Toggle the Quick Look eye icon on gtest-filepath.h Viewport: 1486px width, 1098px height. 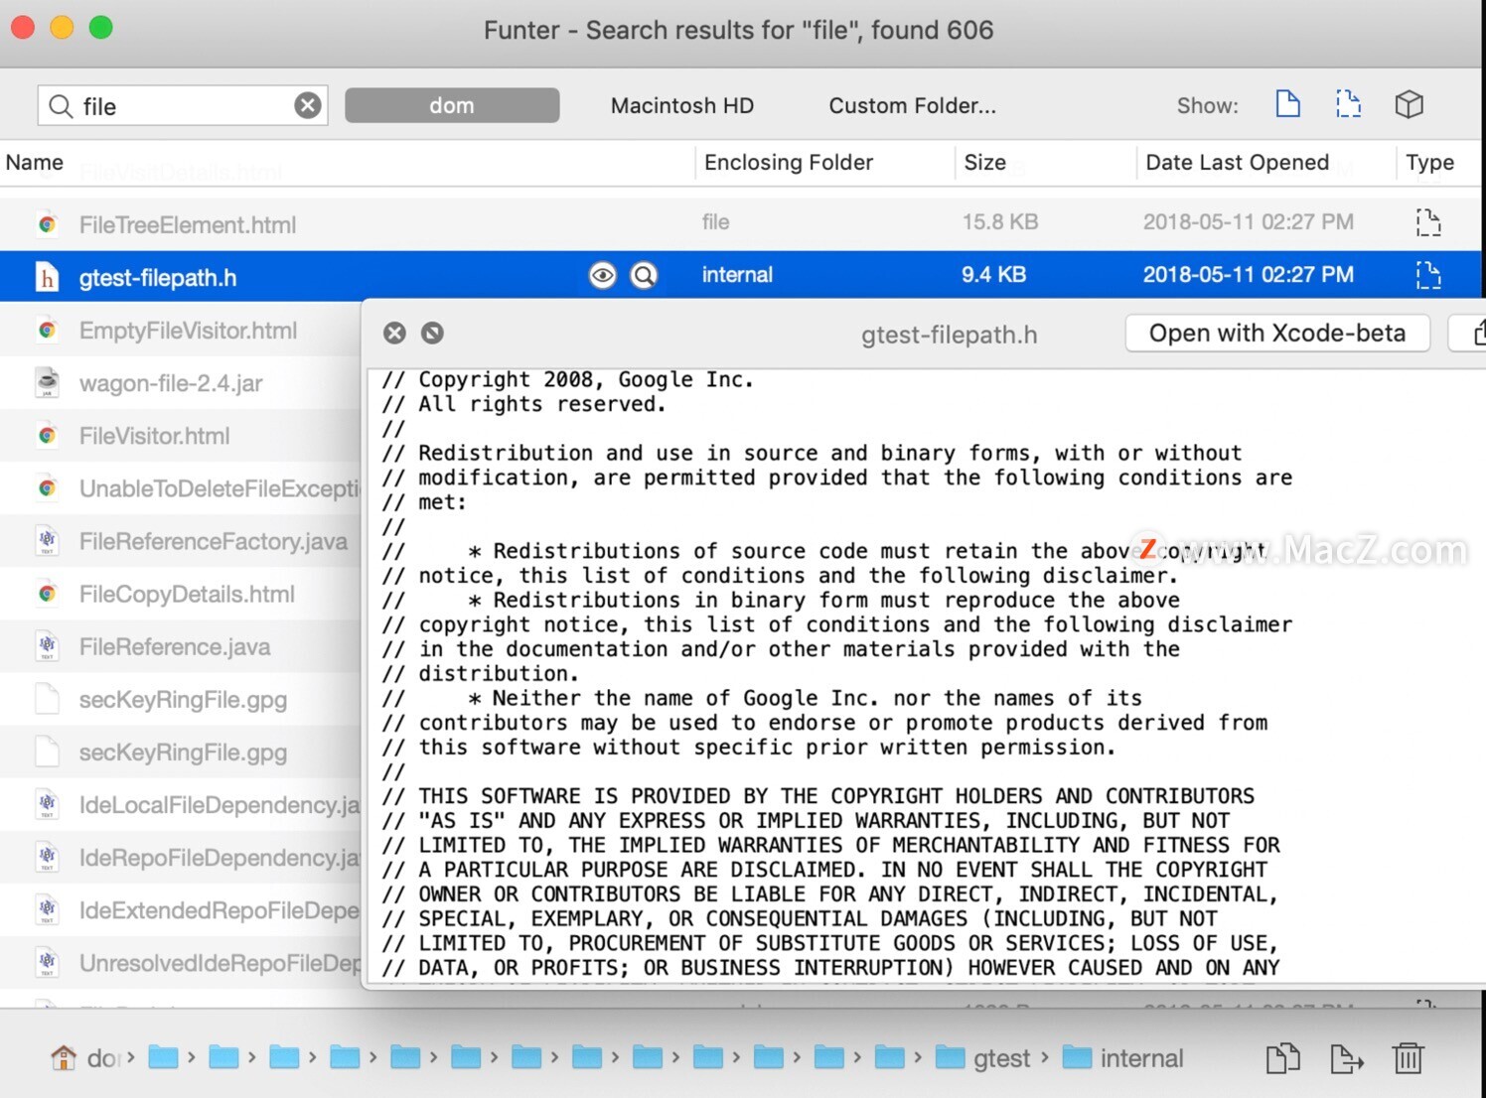click(x=602, y=275)
